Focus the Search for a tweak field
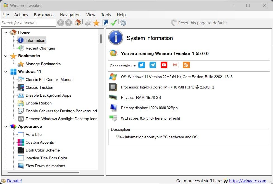The image size is (273, 184). tap(28, 23)
